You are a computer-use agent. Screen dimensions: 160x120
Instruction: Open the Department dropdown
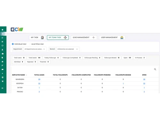[35, 49]
